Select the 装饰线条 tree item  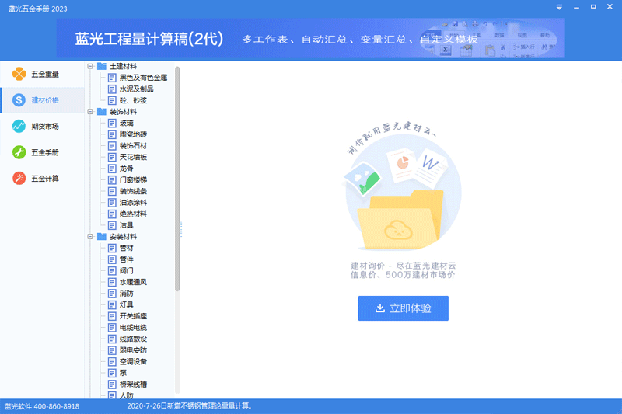pyautogui.click(x=133, y=191)
